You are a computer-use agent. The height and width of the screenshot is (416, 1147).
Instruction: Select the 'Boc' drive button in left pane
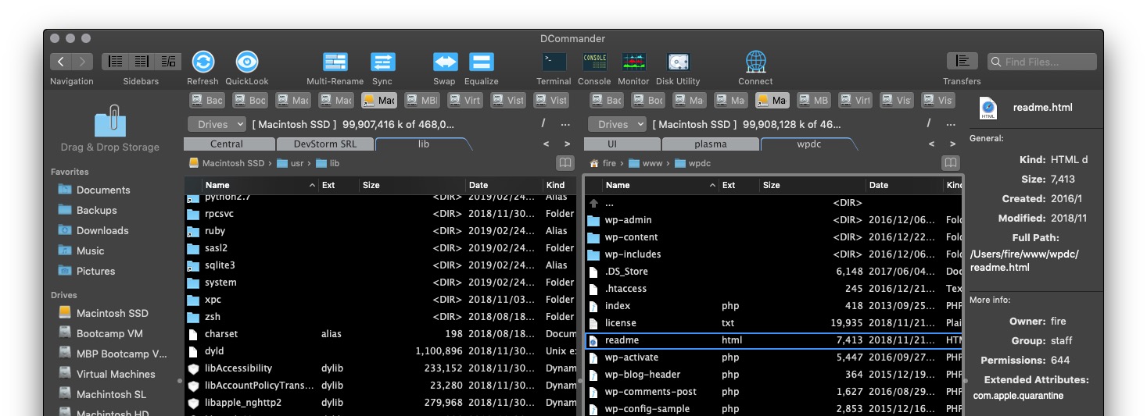click(x=250, y=100)
